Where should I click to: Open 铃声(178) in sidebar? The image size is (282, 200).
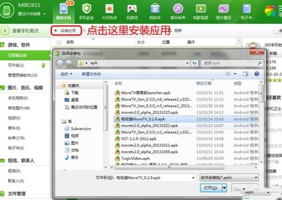pyautogui.click(x=16, y=138)
